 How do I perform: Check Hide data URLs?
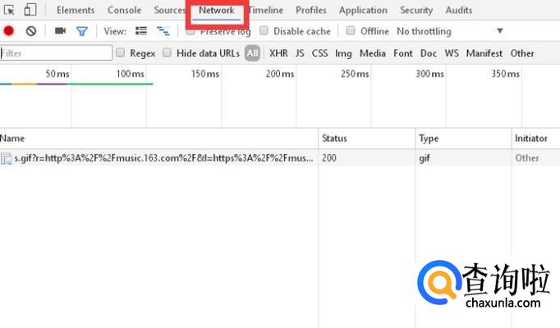point(167,52)
